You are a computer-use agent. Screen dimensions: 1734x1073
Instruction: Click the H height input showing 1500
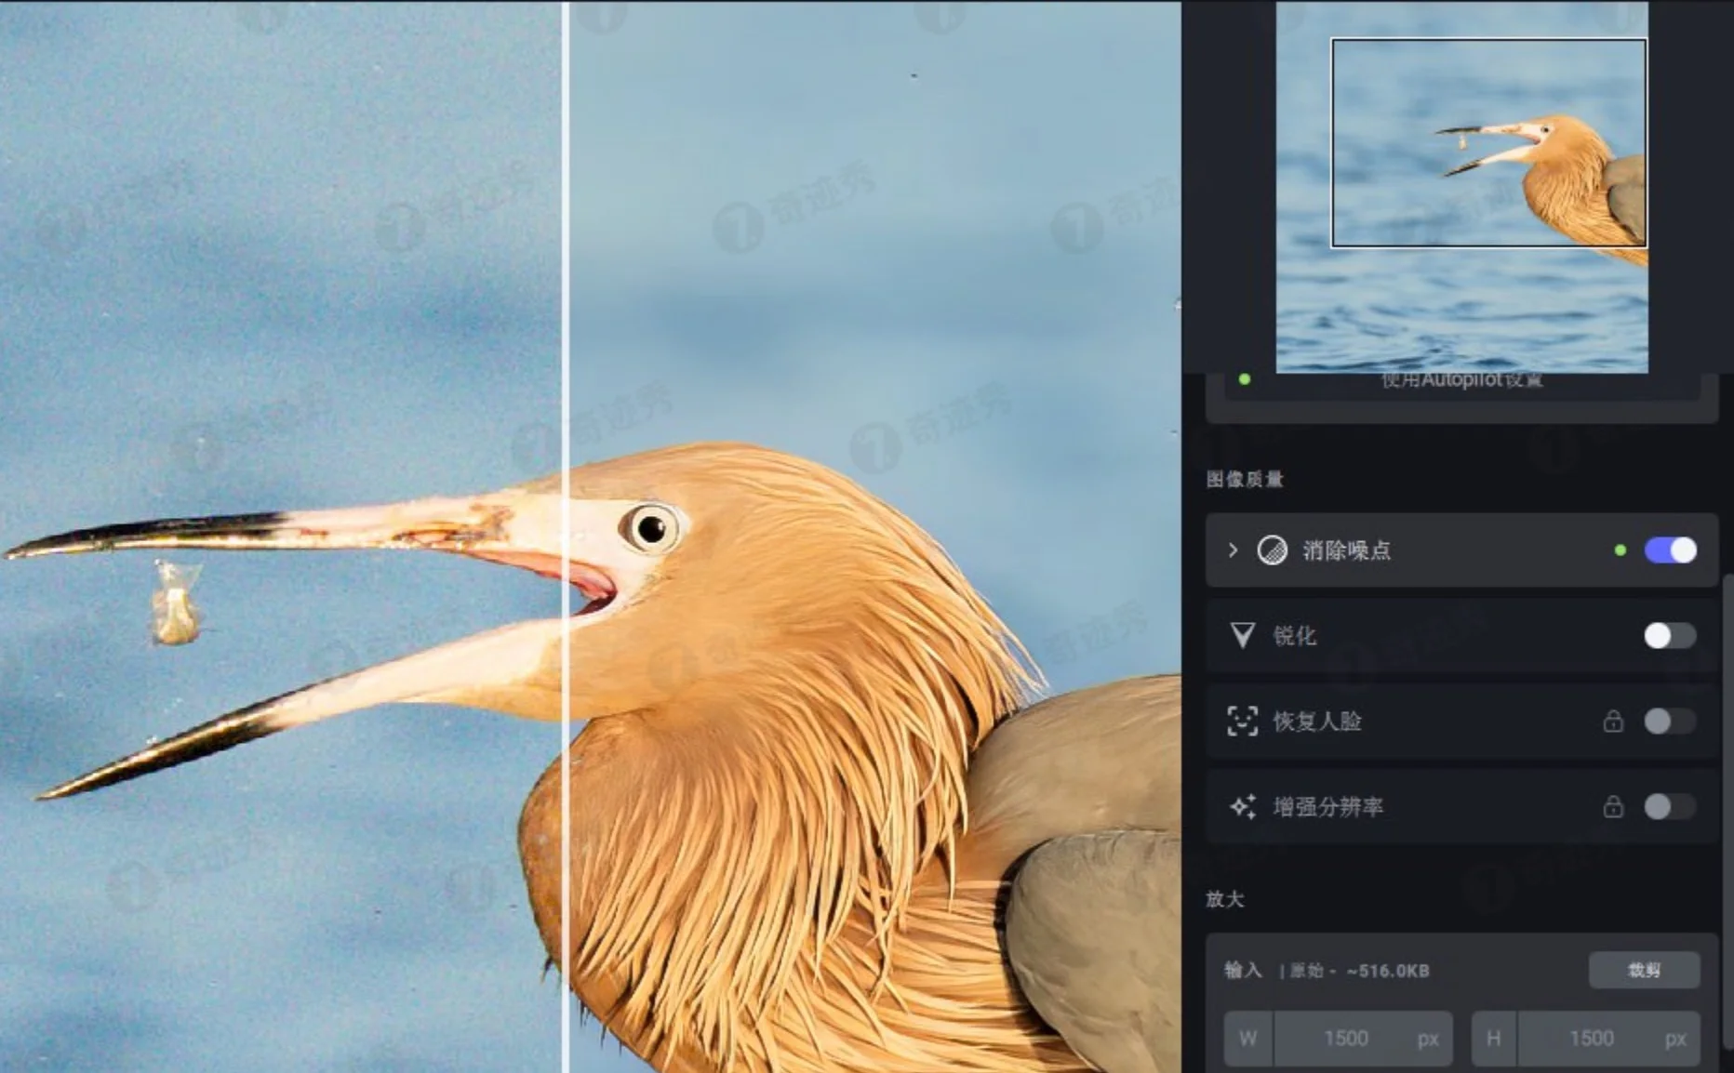pos(1593,1038)
